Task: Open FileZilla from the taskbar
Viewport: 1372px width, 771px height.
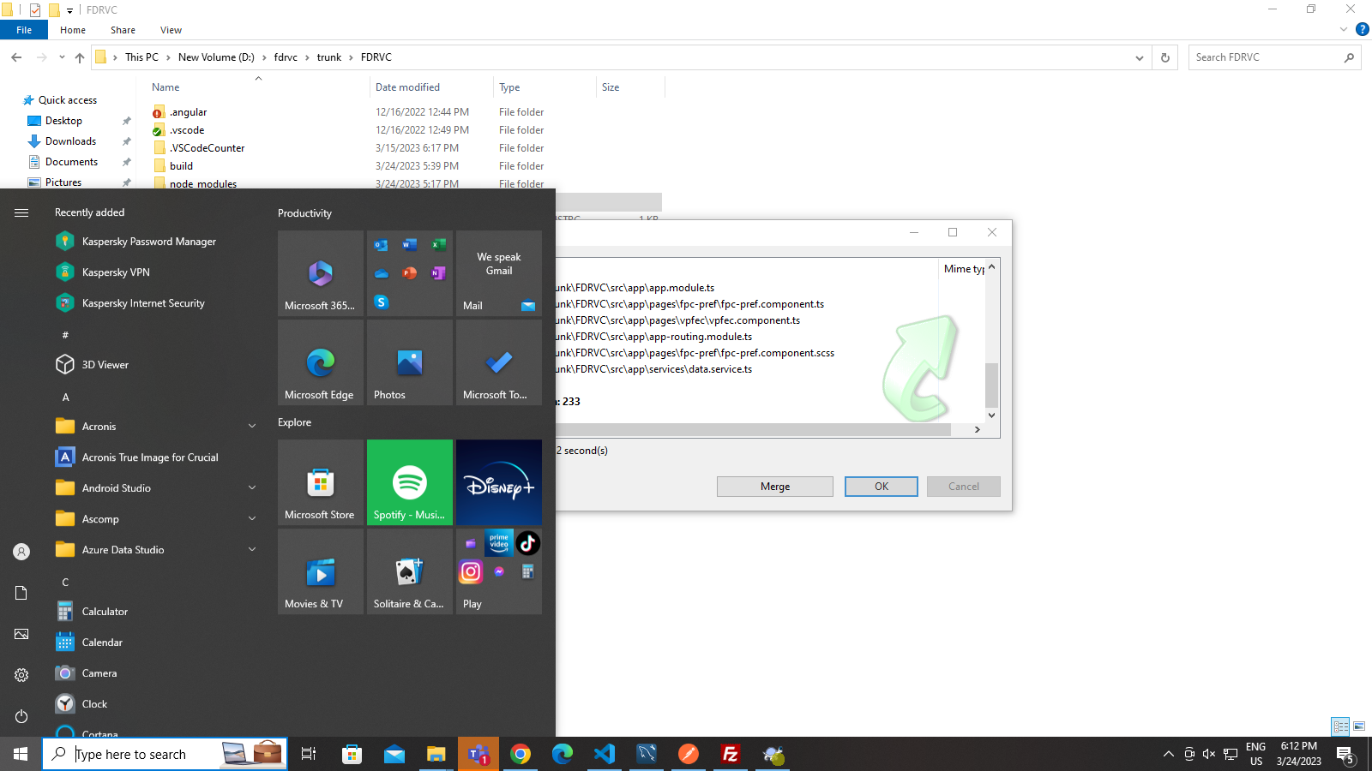Action: coord(731,754)
